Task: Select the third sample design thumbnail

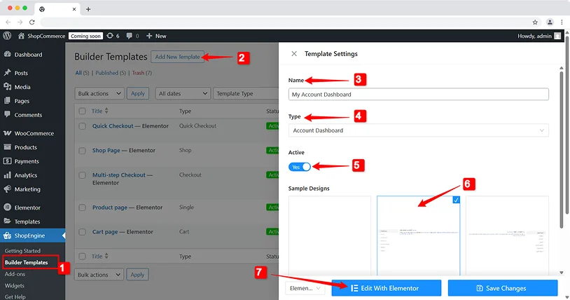Action: pyautogui.click(x=507, y=236)
